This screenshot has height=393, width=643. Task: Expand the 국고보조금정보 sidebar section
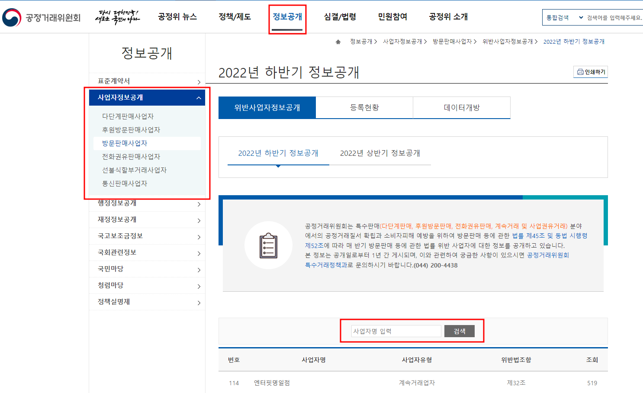[147, 236]
